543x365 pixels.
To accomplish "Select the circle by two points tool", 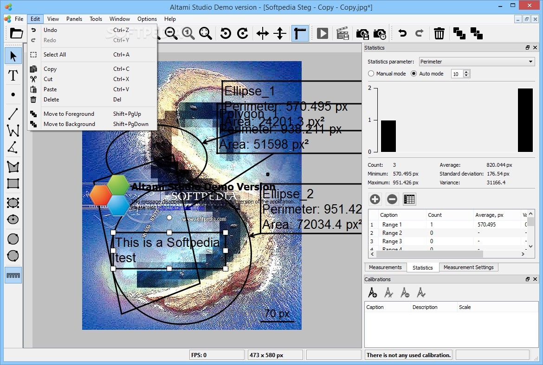I will click(x=13, y=239).
